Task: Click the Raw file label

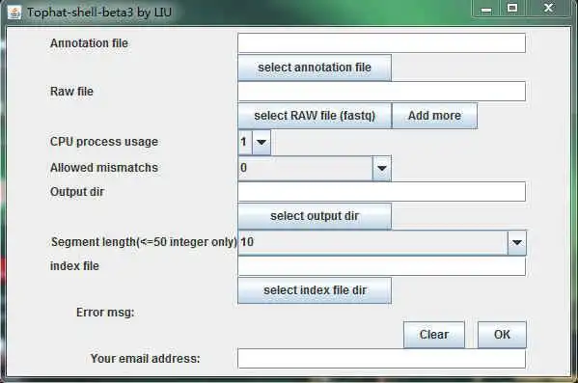Action: point(71,92)
